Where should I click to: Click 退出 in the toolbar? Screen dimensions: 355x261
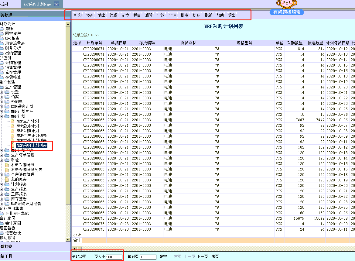pyautogui.click(x=232, y=15)
